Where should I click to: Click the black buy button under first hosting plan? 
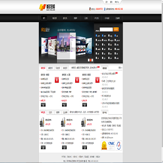coord(43,105)
